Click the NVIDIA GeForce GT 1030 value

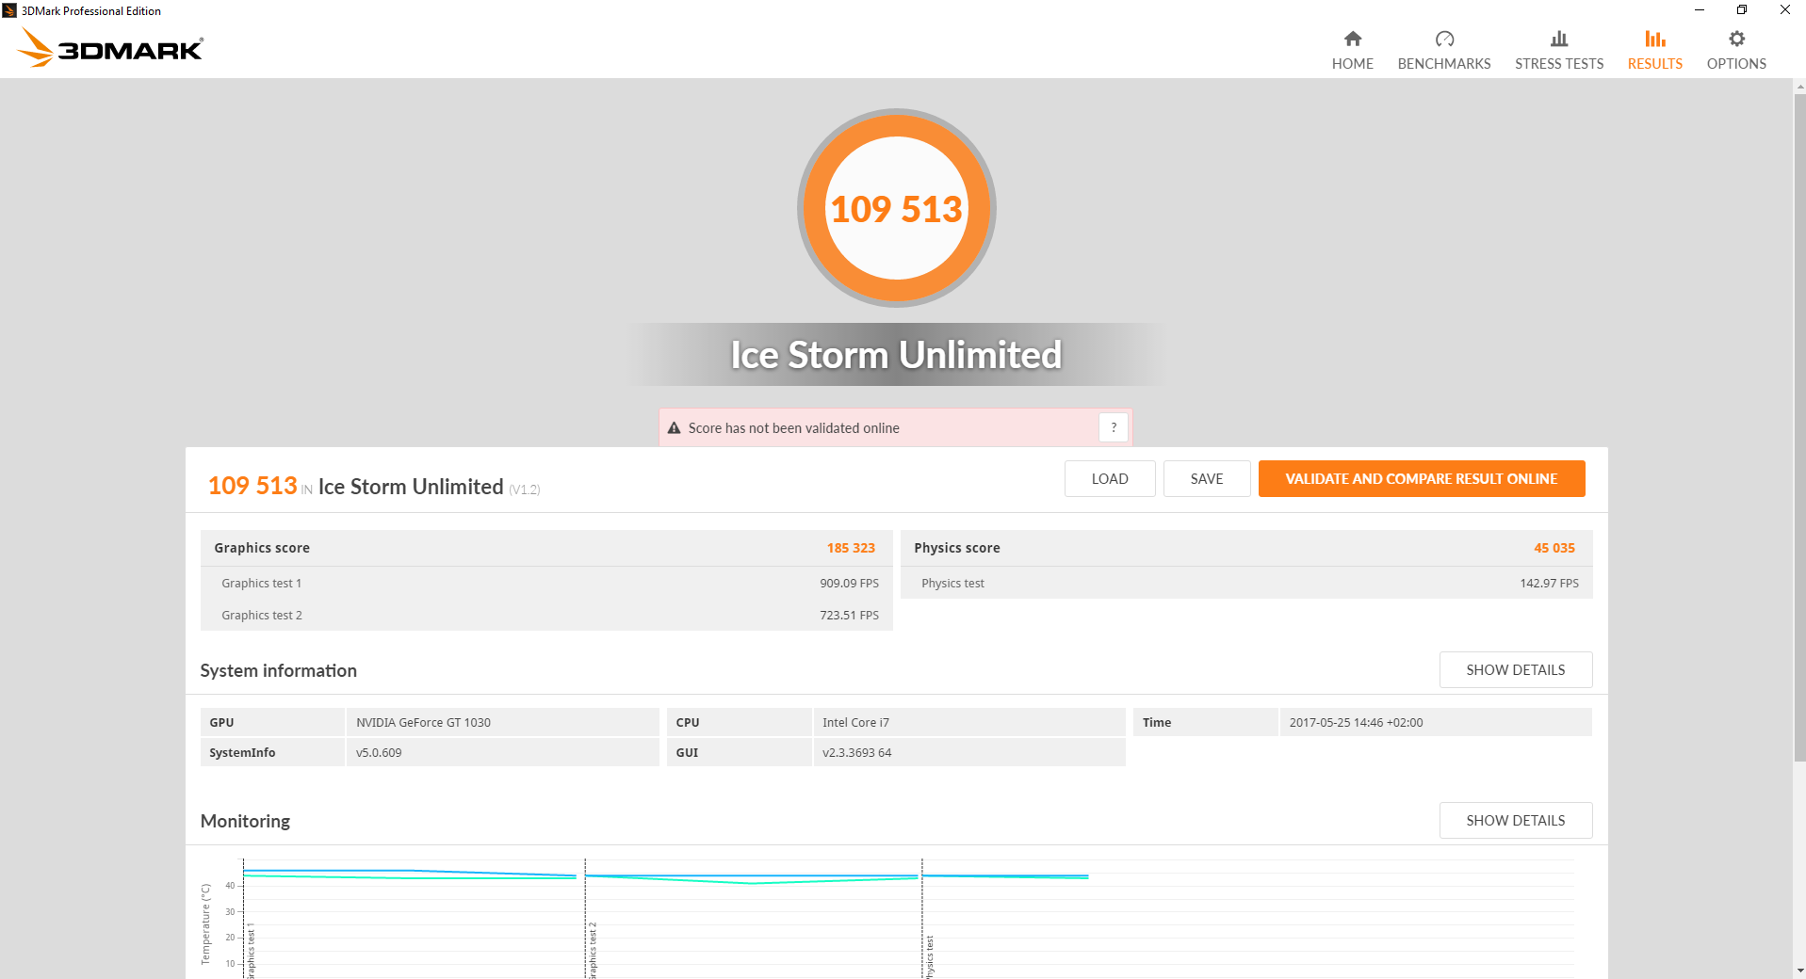click(423, 722)
